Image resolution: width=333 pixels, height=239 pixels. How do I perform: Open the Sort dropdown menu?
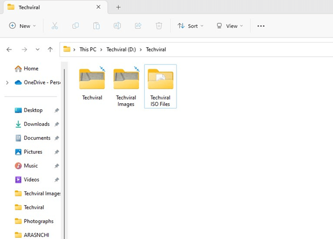(190, 26)
